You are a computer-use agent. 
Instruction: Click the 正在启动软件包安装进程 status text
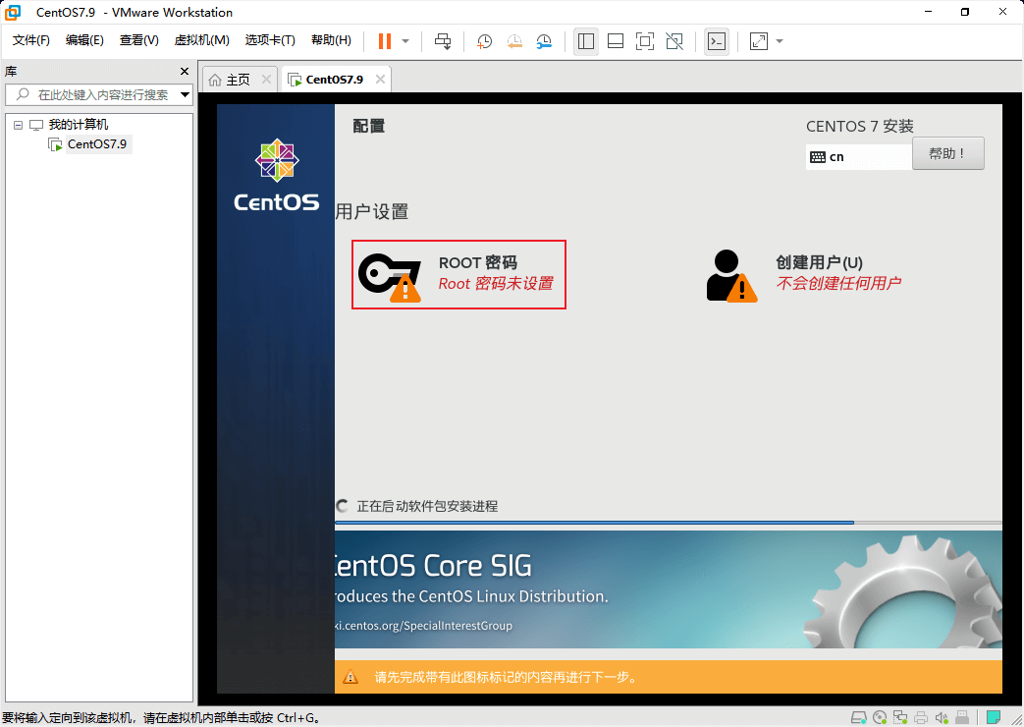(427, 506)
